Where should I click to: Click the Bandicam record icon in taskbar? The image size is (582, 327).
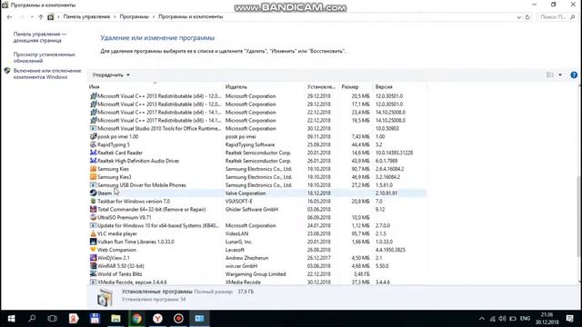178,319
